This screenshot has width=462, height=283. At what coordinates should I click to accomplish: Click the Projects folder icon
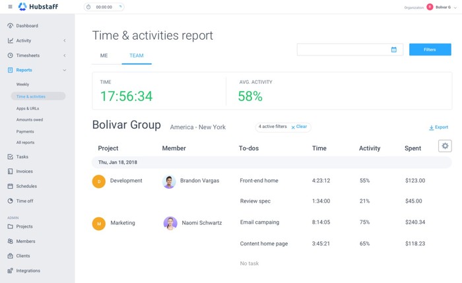(x=11, y=226)
